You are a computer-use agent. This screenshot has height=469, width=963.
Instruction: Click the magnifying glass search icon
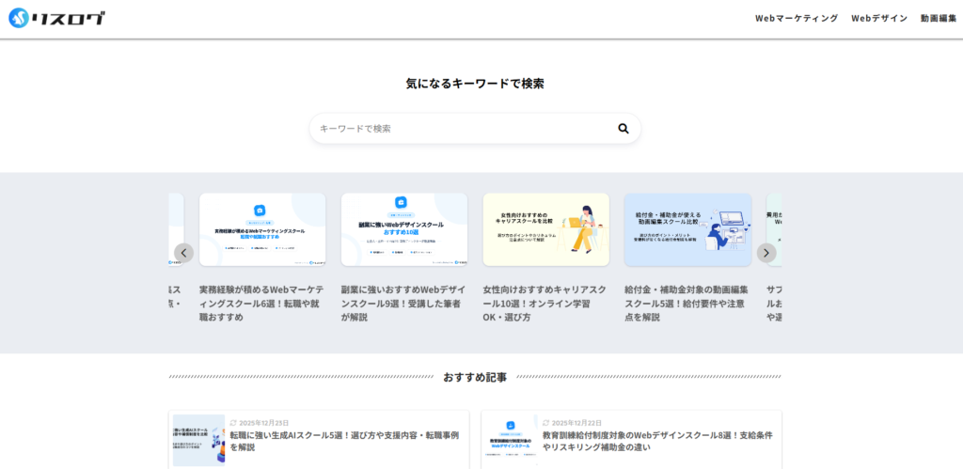pyautogui.click(x=623, y=129)
